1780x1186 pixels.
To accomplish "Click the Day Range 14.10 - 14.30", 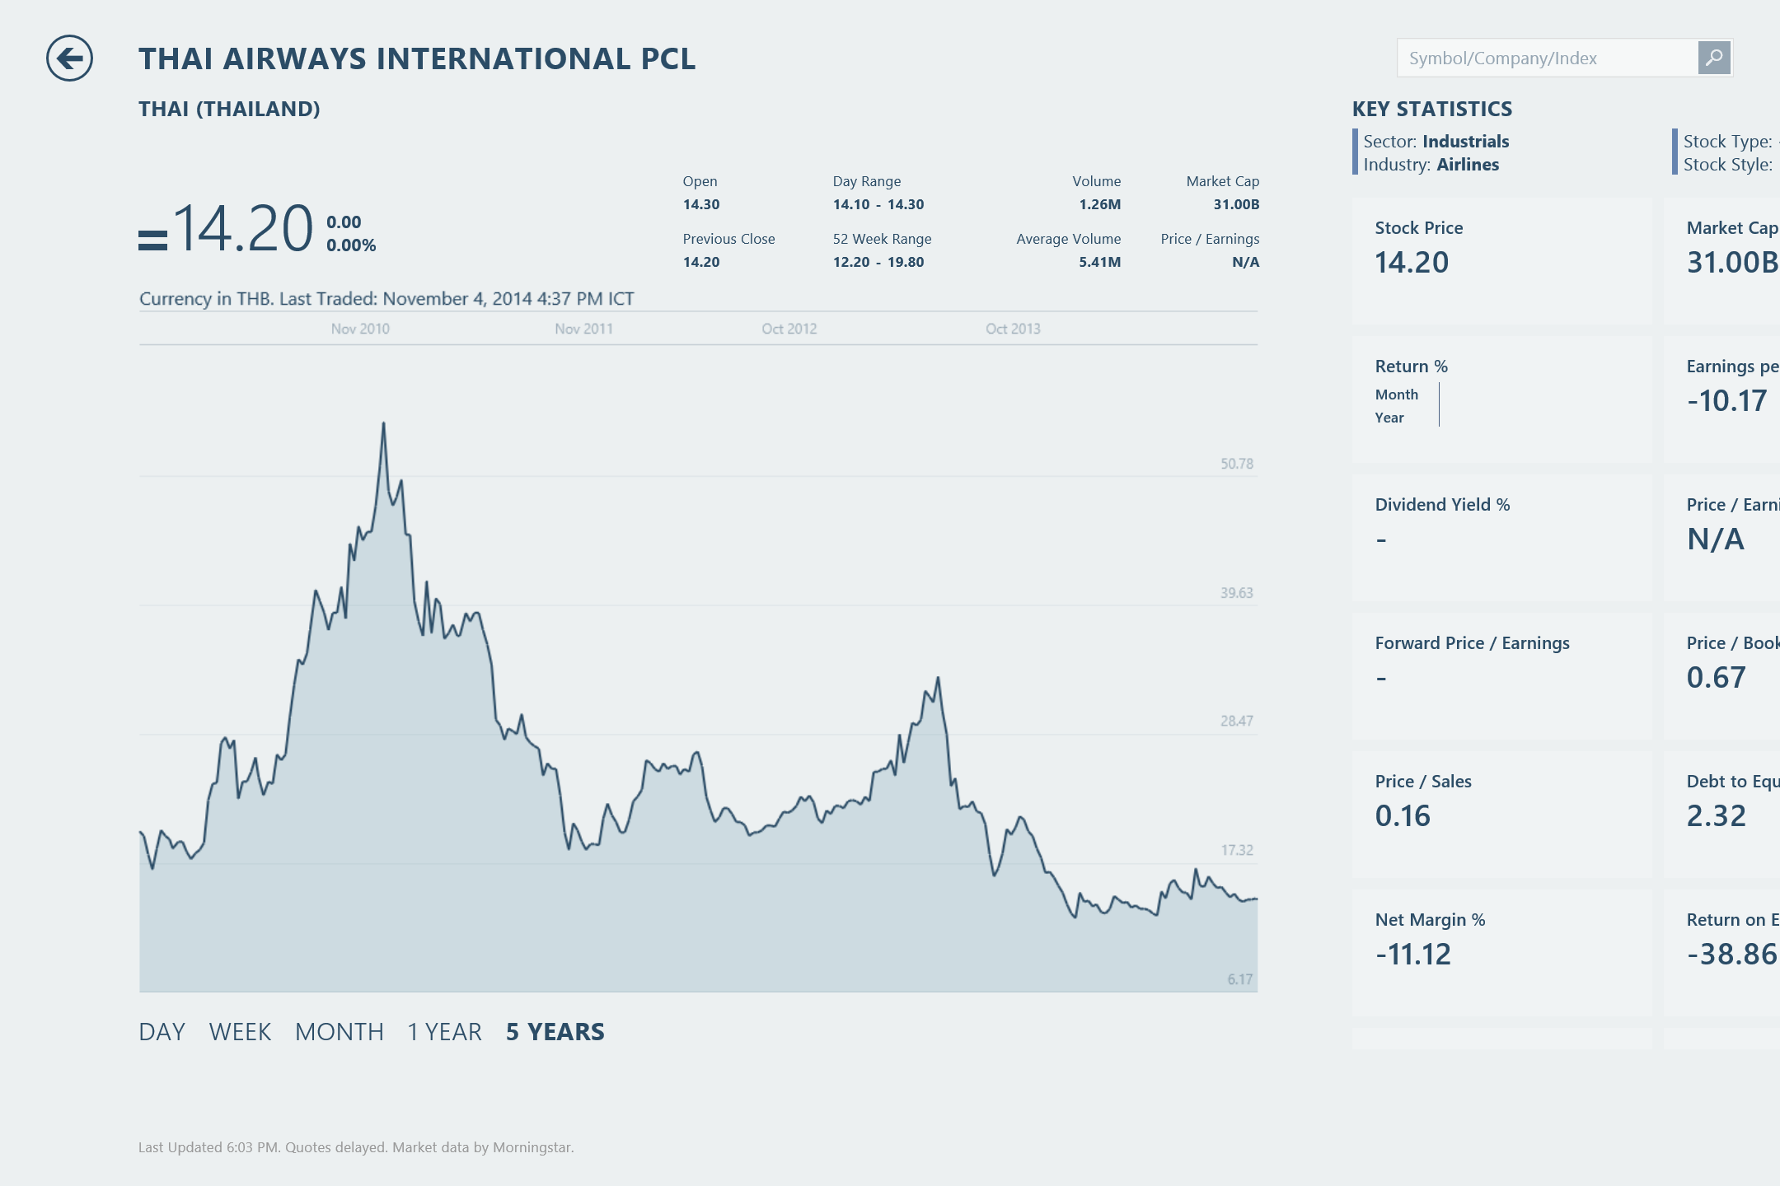I will [x=878, y=204].
